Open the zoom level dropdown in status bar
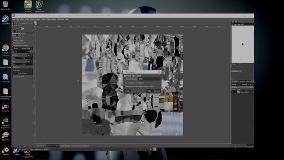This screenshot has height=160, width=284. (x=56, y=146)
